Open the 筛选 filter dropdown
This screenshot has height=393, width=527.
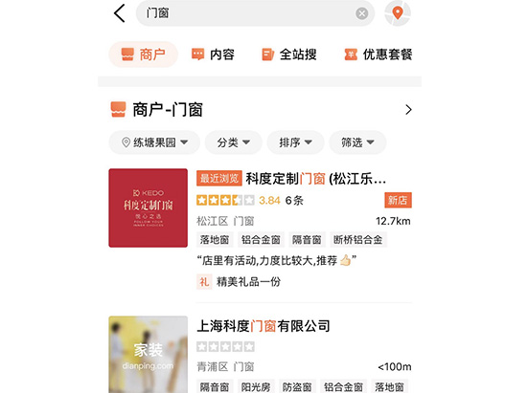(x=357, y=142)
